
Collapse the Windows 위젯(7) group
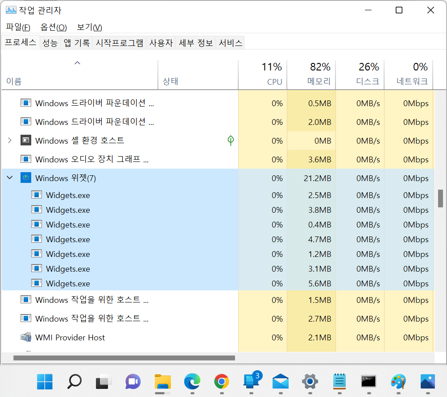(x=10, y=178)
